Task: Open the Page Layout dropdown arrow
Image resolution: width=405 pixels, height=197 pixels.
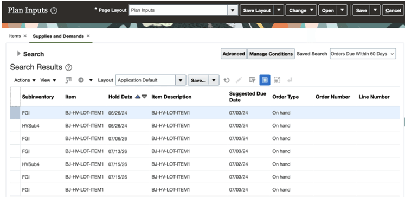Action: 233,11
